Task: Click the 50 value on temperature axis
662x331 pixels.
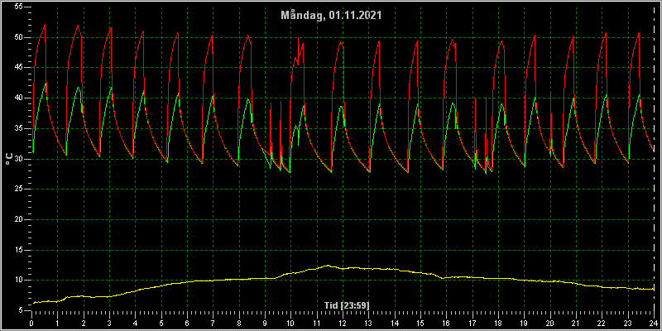Action: click(17, 37)
